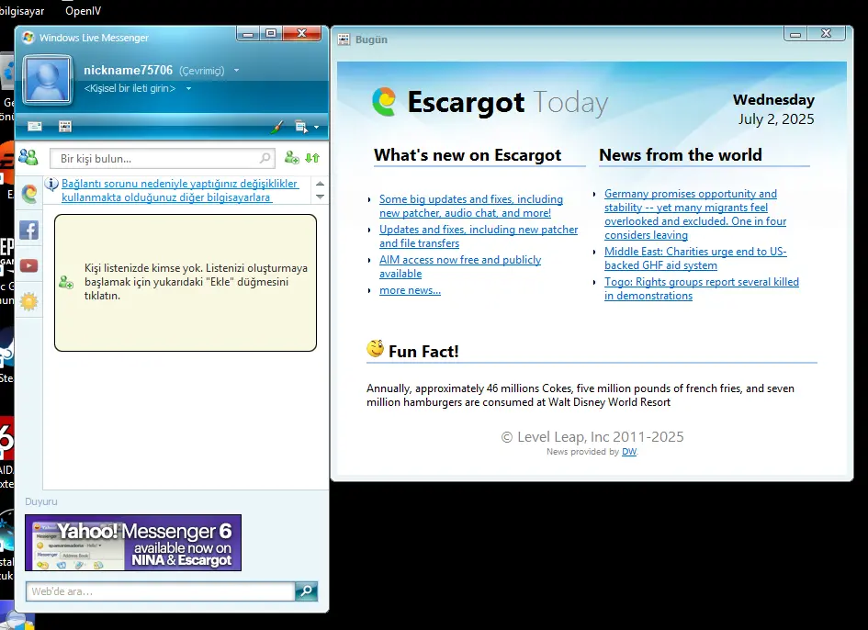Click the Escargot logo in Today window

click(x=384, y=102)
